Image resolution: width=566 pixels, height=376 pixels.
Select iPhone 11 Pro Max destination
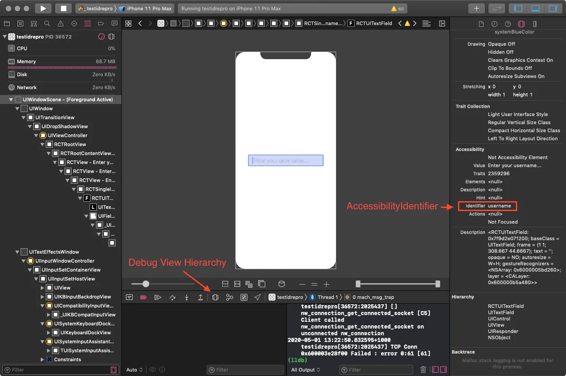(x=147, y=9)
